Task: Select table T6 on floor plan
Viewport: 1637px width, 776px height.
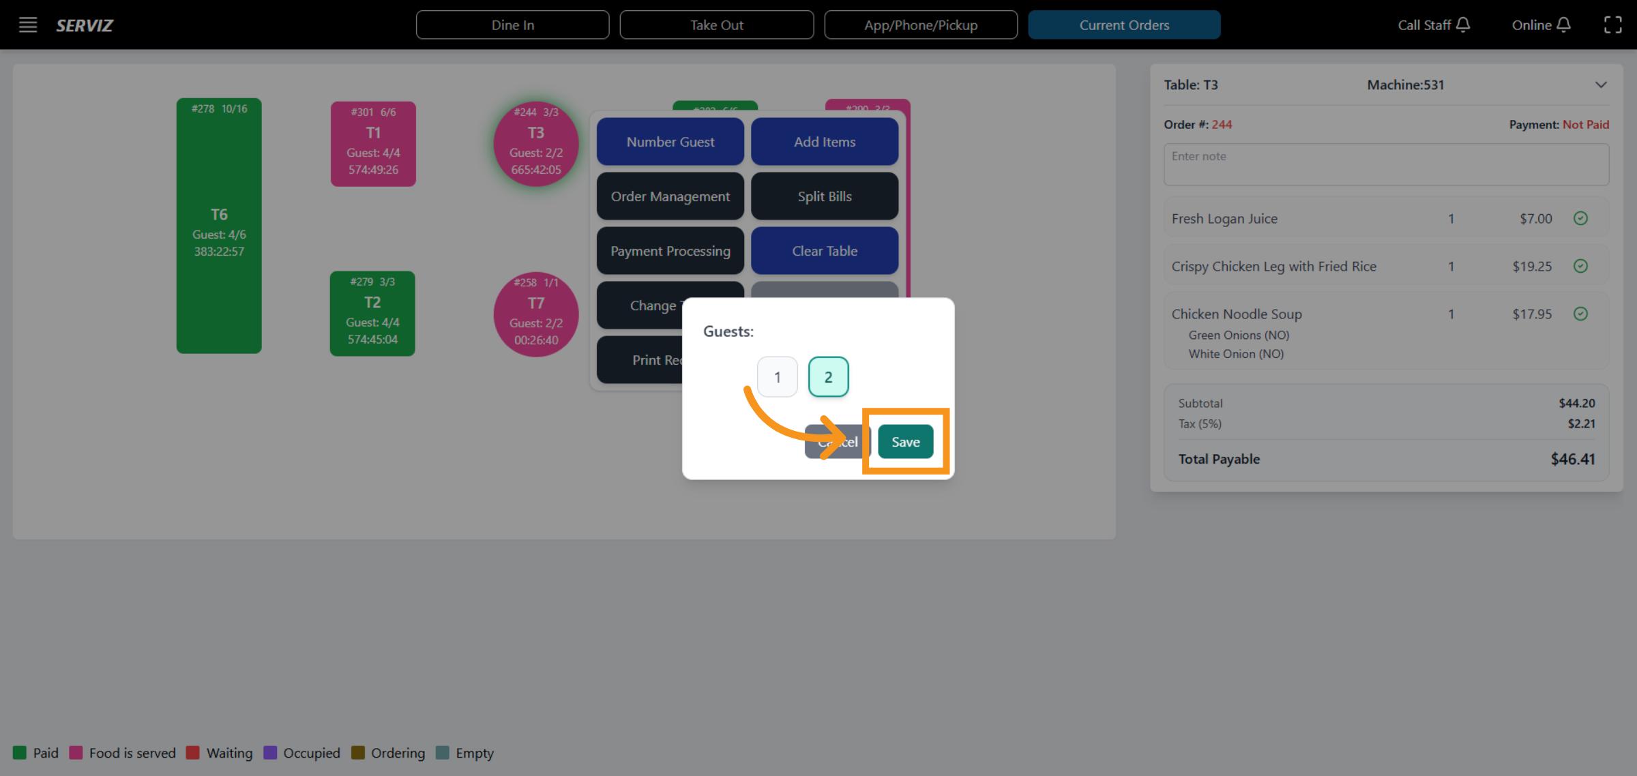Action: pos(219,226)
